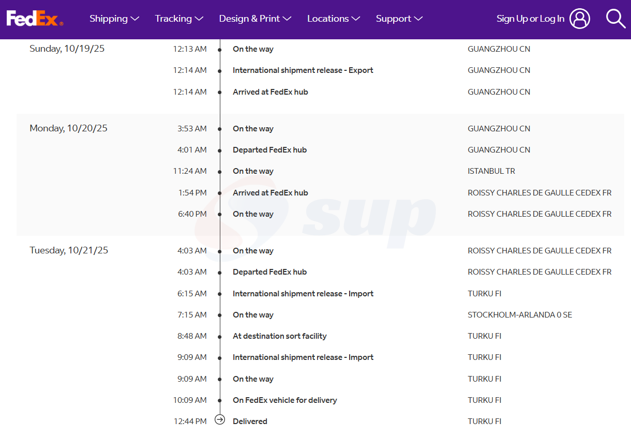
Task: Click the 4:01 AM Departed FedEx hub dot
Action: pos(220,150)
